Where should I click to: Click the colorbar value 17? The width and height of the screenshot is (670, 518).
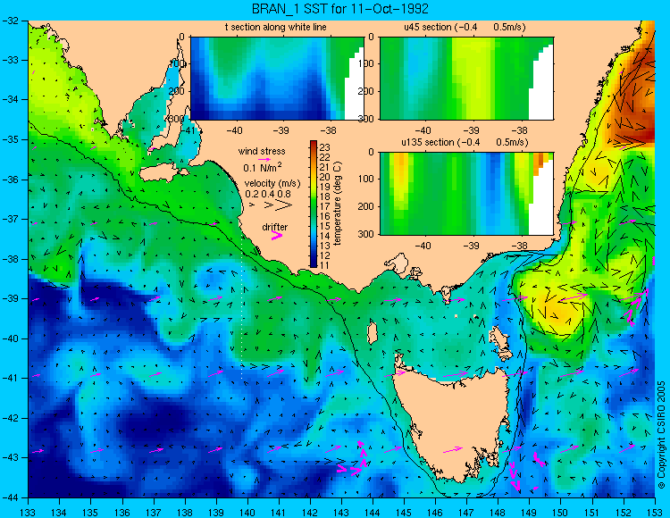click(325, 206)
